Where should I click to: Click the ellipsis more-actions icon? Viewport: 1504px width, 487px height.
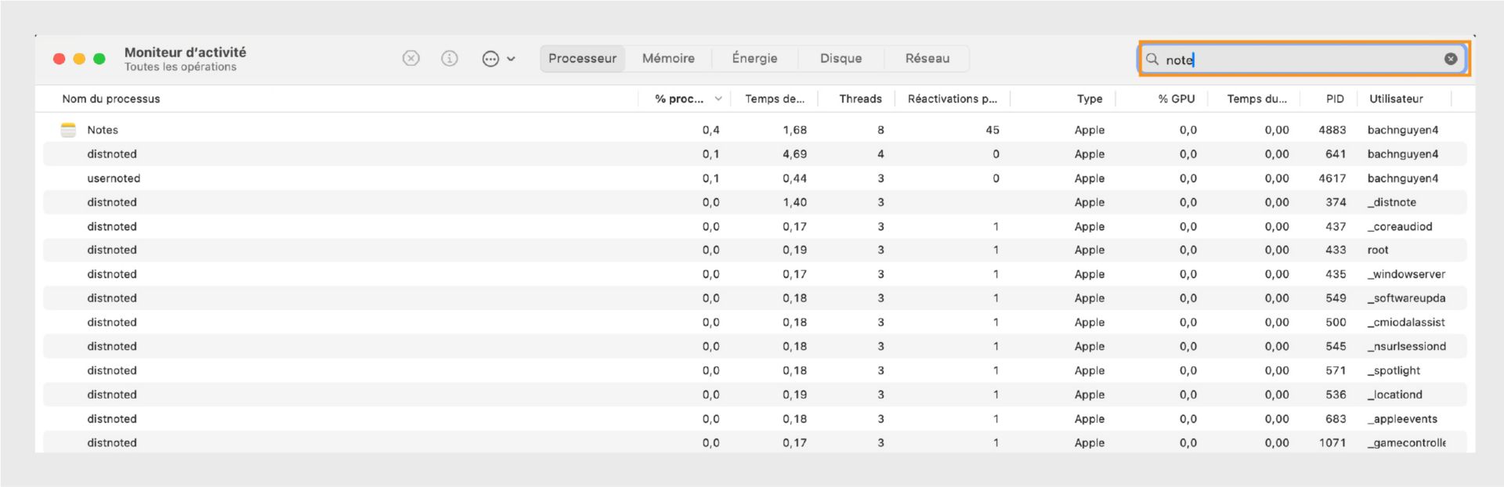490,59
